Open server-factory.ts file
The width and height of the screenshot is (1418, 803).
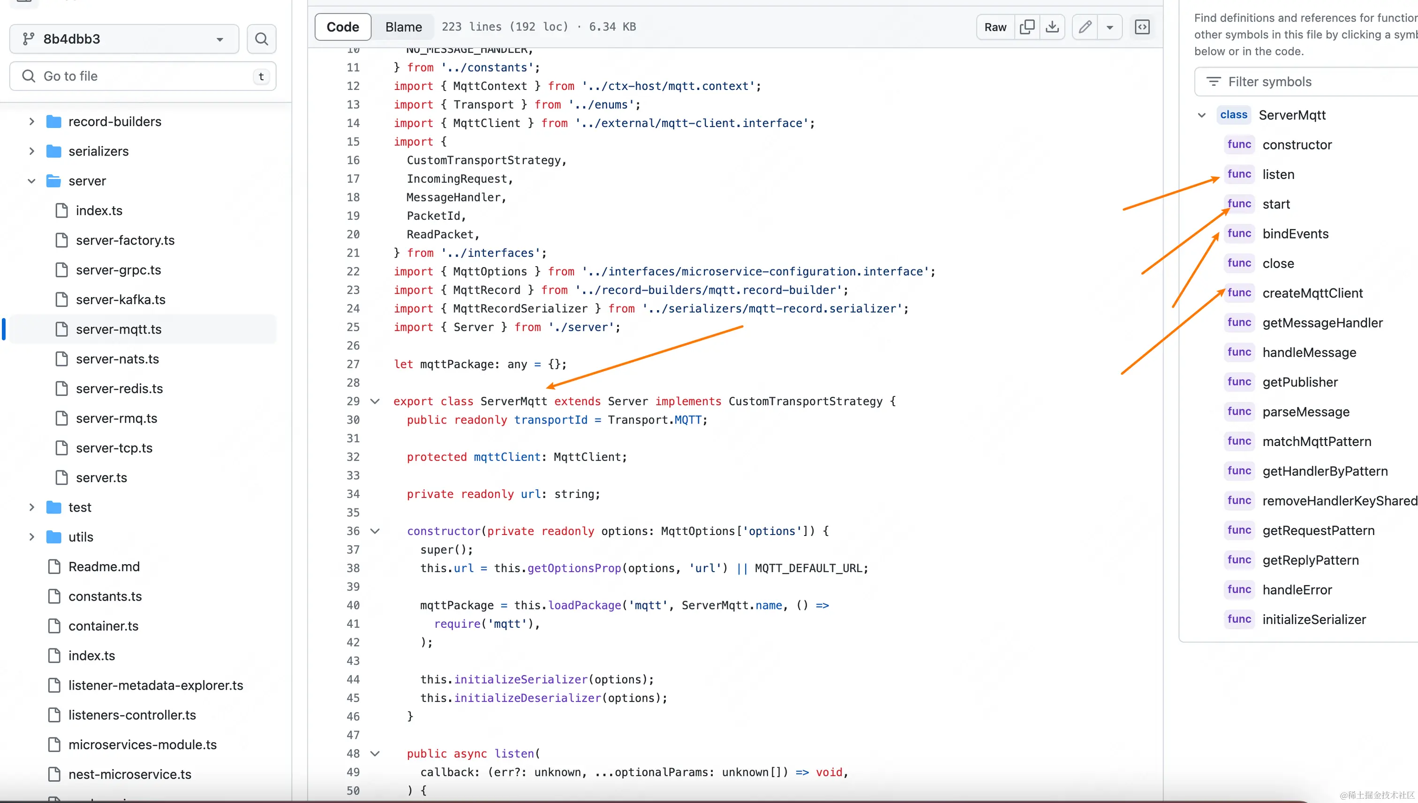125,240
